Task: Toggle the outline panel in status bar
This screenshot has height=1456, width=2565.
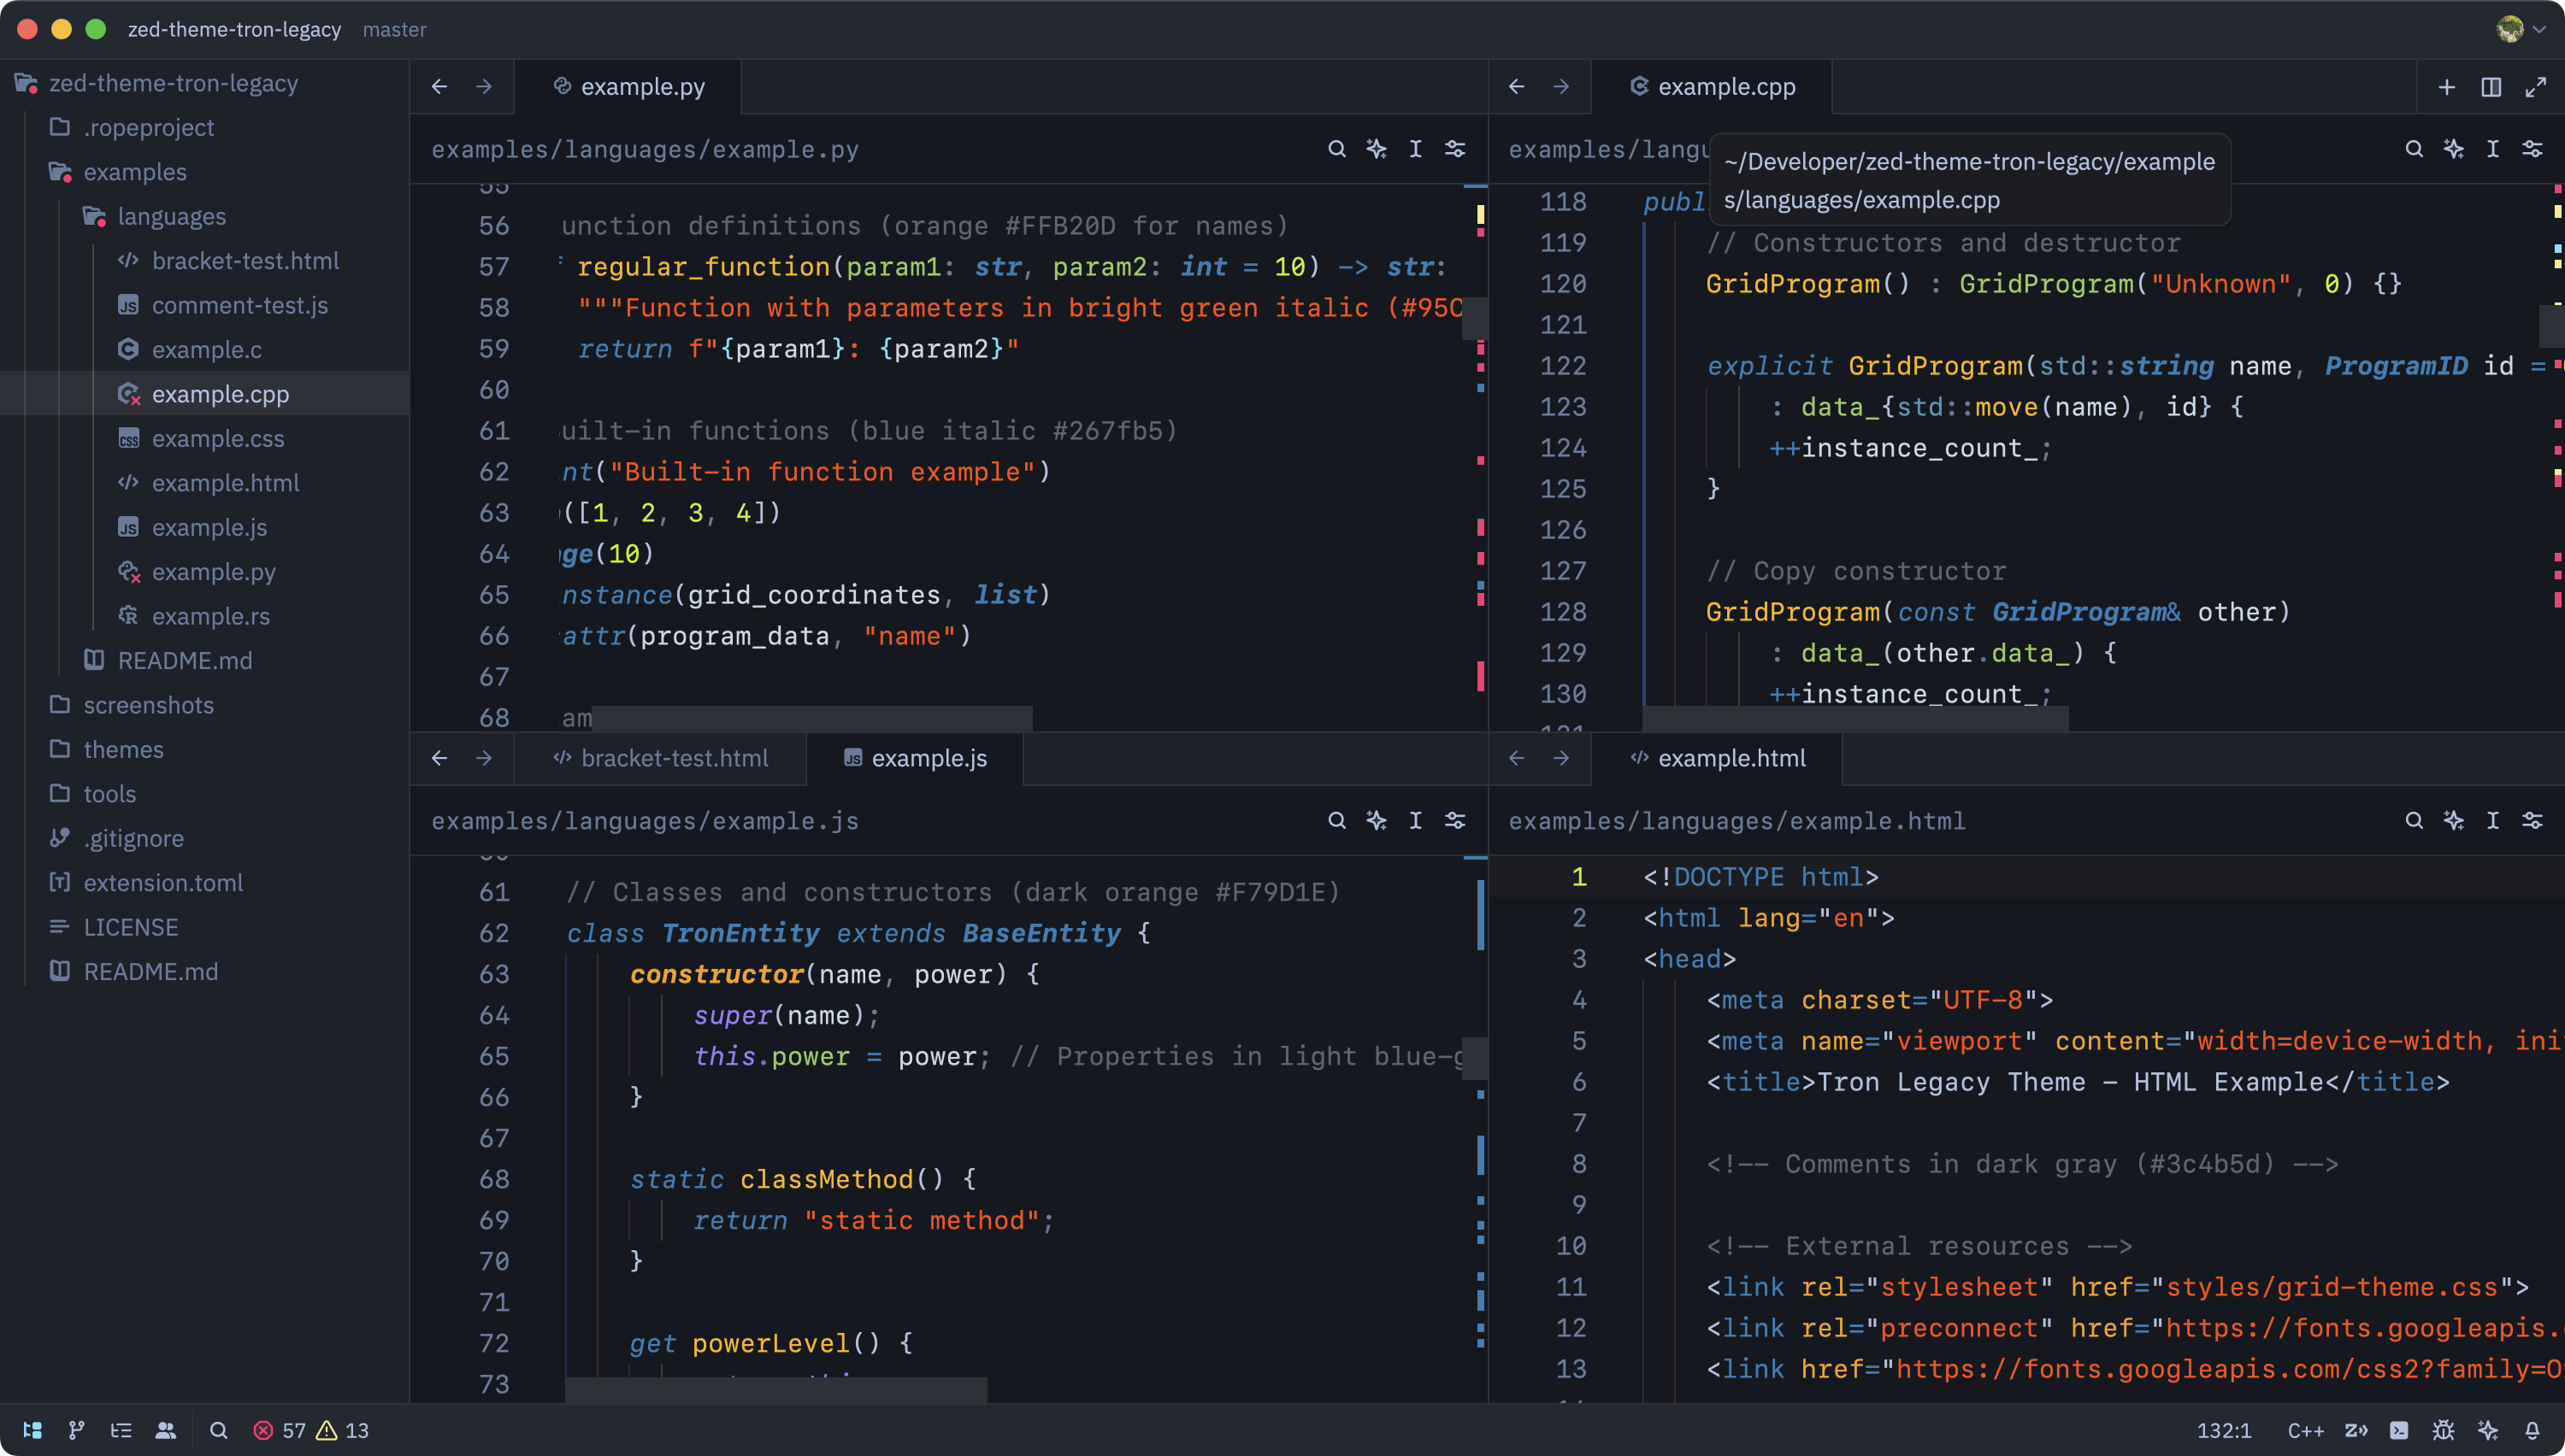Action: (121, 1430)
